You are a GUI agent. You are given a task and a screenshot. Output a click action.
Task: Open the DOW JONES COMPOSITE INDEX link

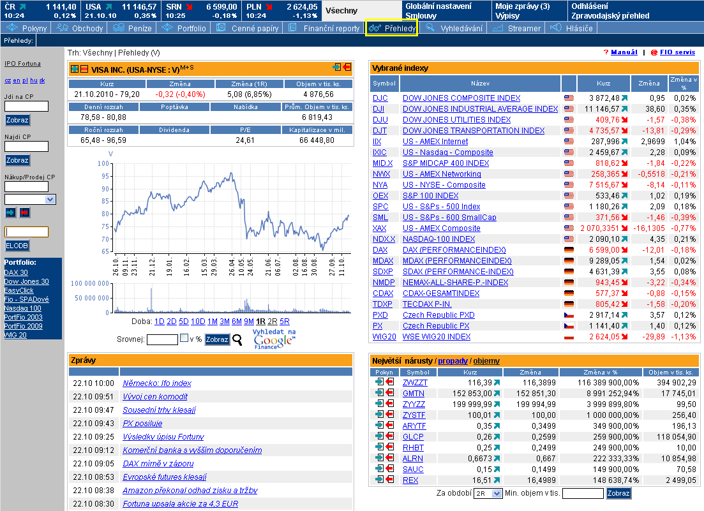461,98
